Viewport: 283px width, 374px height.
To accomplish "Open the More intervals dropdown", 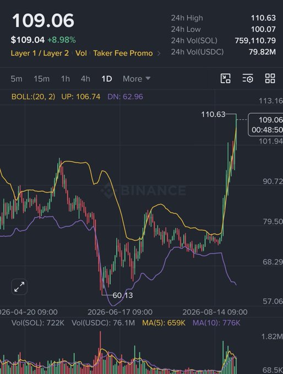I will (137, 79).
